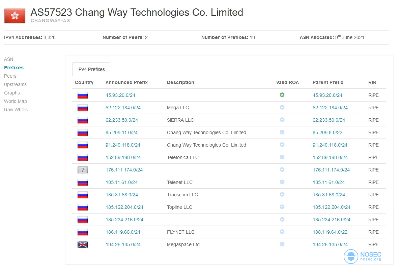Click flag icon in SIERRA LLC row
The height and width of the screenshot is (272, 399).
click(82, 120)
